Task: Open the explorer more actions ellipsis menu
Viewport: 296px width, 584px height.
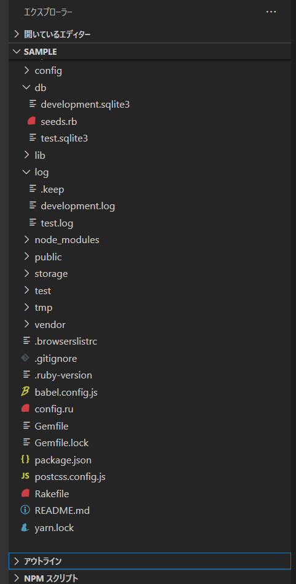Action: click(x=271, y=12)
